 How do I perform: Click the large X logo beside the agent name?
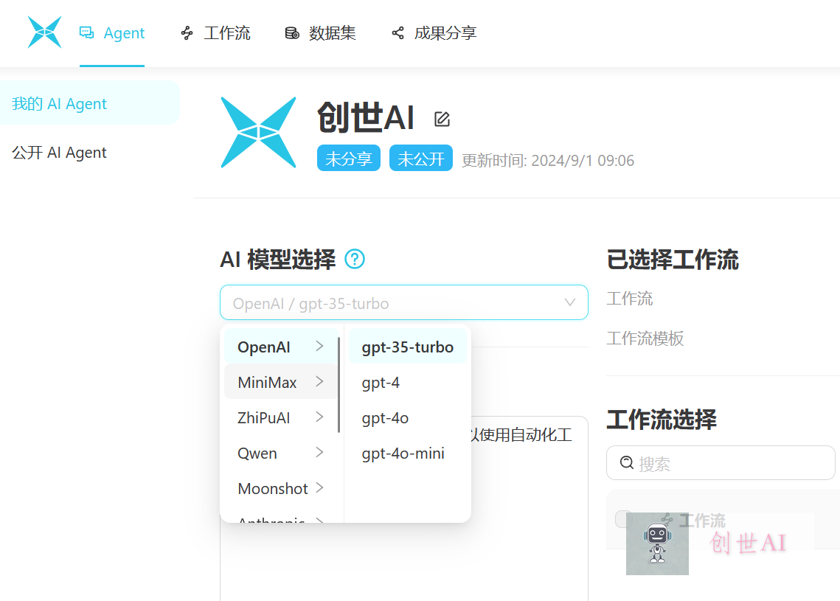click(257, 133)
